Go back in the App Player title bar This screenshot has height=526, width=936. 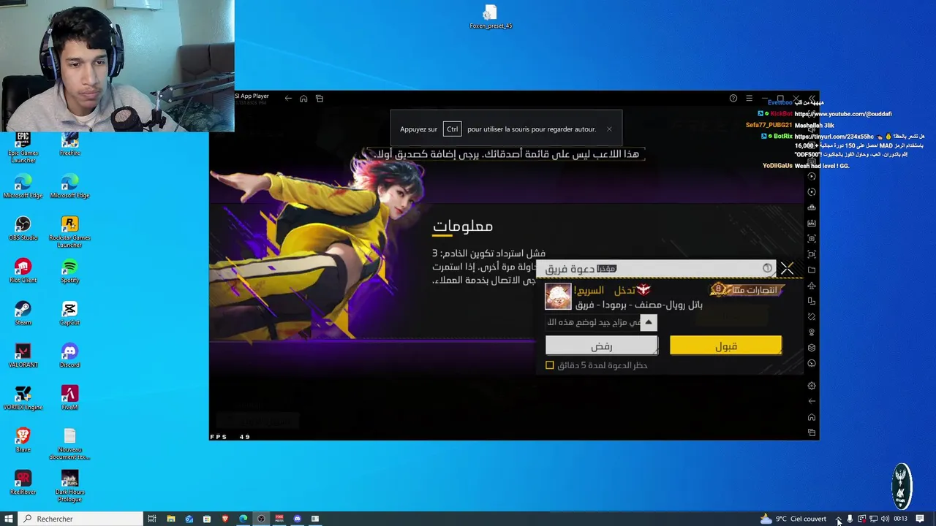pos(288,99)
